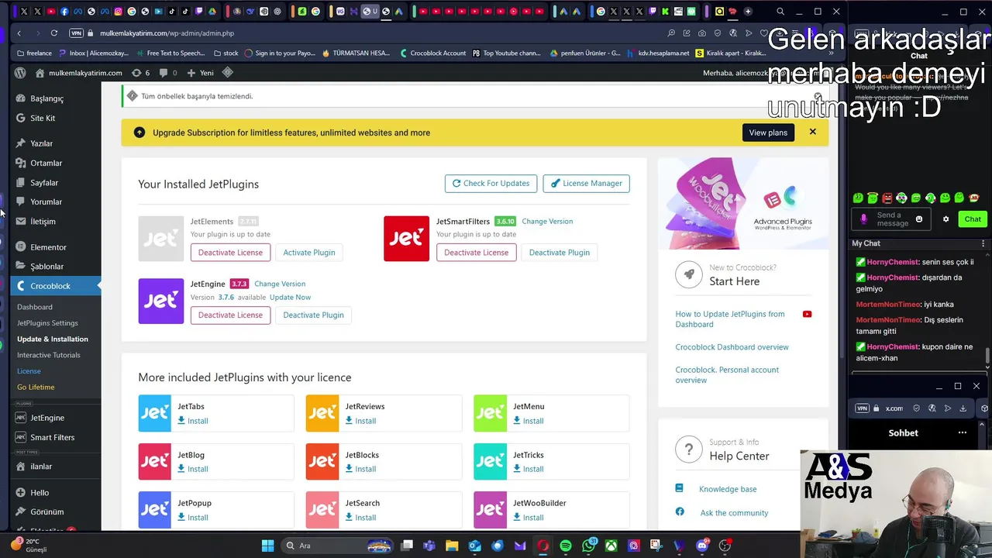Open Crocoblock Account bookmark
This screenshot has height=558, width=992.
click(433, 53)
